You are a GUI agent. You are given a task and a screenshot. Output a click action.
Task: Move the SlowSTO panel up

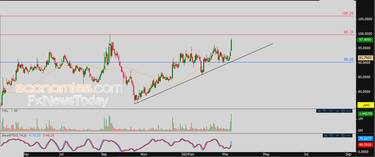coord(337,136)
